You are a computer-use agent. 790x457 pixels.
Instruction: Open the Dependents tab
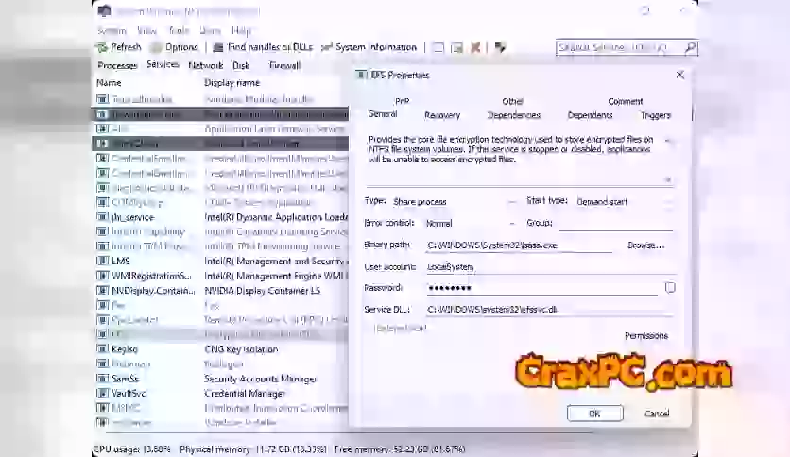(590, 115)
